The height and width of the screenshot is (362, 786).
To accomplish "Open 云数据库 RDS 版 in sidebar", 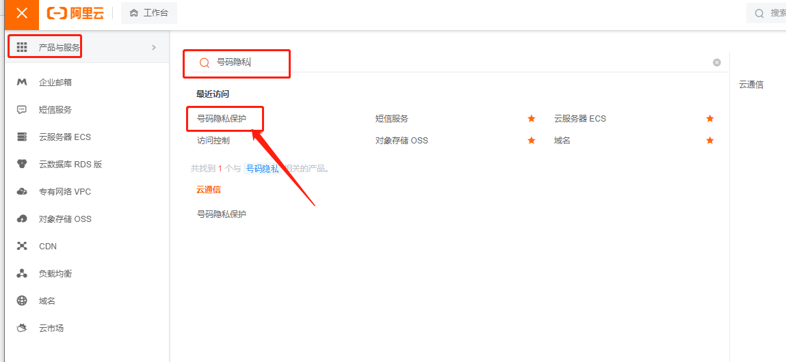I will (x=70, y=164).
